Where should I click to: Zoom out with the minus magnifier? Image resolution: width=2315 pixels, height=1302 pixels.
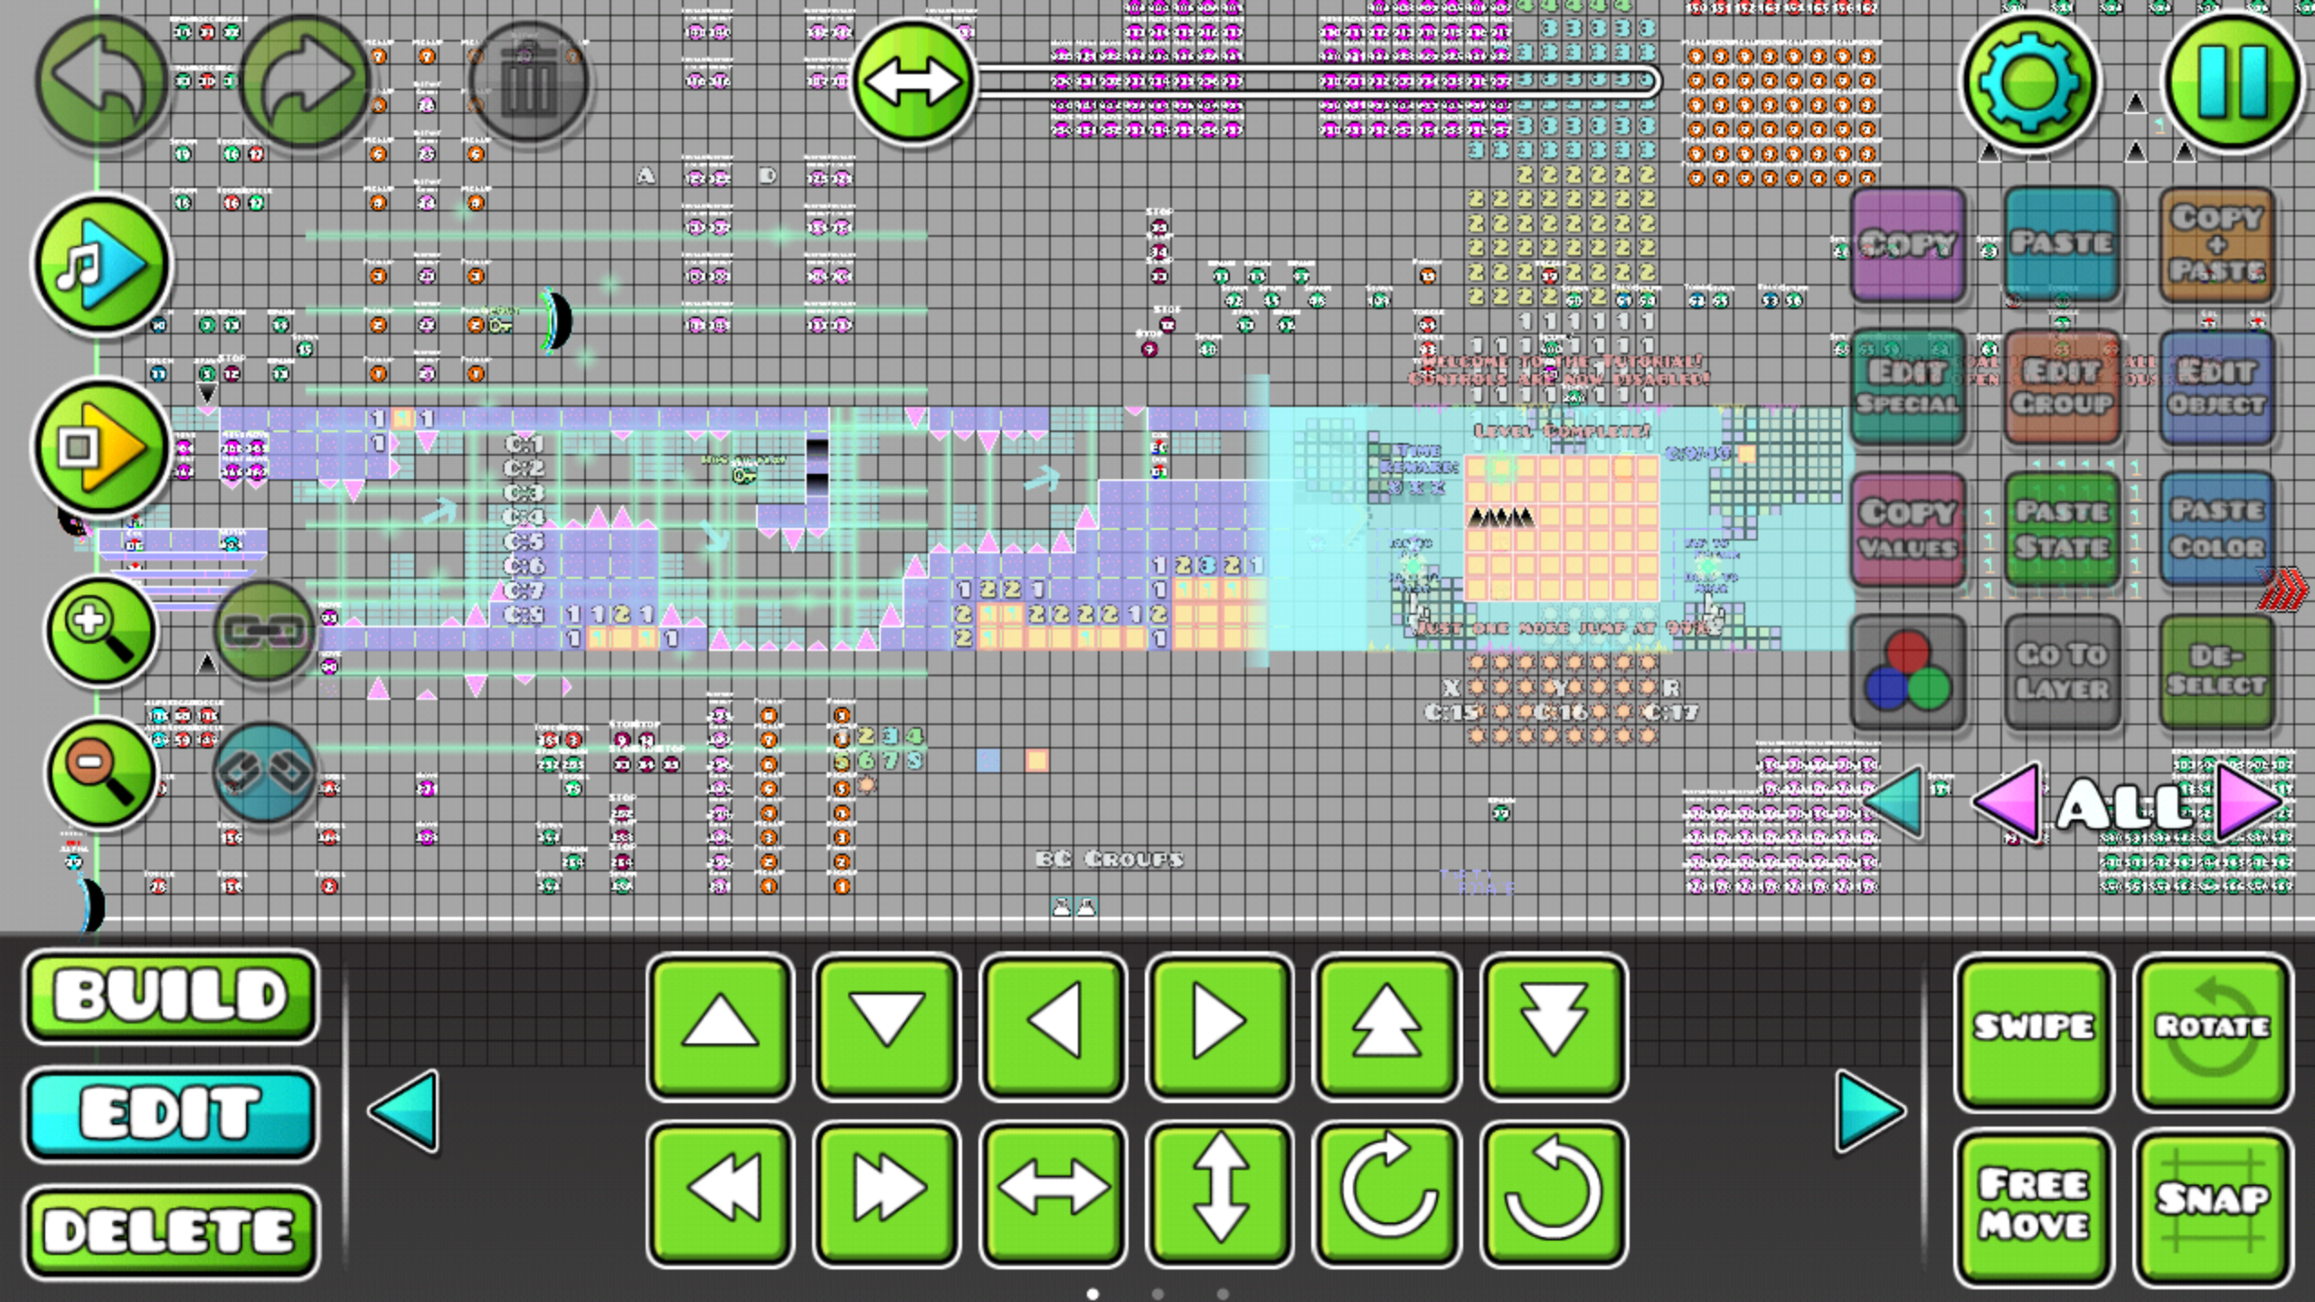(101, 773)
